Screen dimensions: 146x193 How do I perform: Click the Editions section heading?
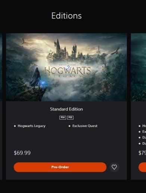[x=66, y=16]
